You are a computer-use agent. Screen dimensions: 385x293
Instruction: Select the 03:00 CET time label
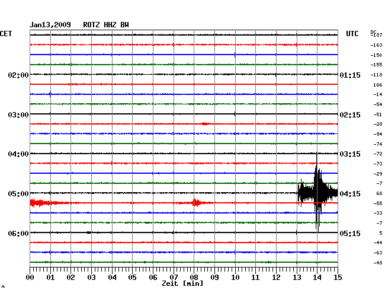[x=18, y=115]
